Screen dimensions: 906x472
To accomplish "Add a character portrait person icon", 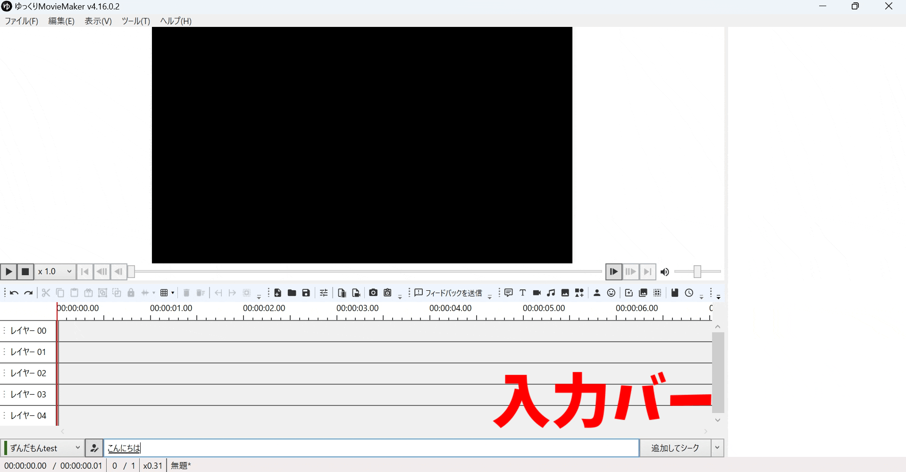I will (x=597, y=293).
